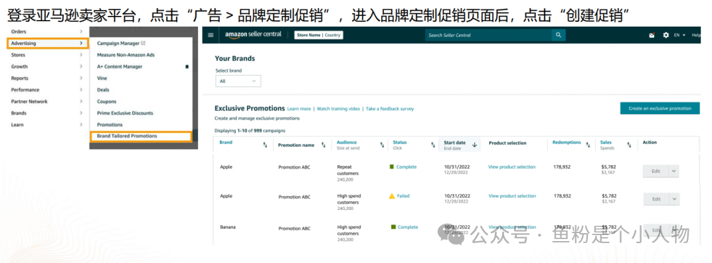Image resolution: width=712 pixels, height=263 pixels.
Task: Click Complete status for Apple Repeat customers
Action: [x=406, y=167]
